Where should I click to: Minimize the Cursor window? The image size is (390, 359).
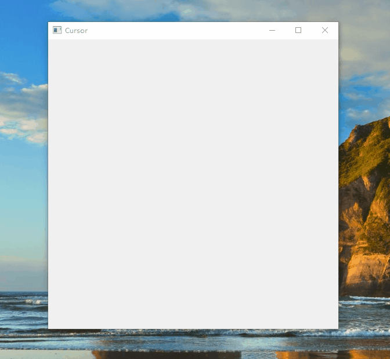click(272, 30)
